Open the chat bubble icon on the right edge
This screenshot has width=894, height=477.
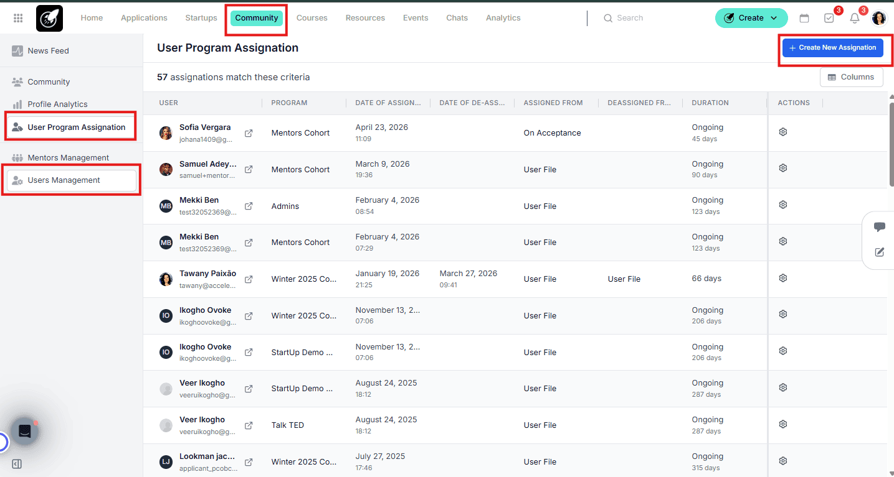tap(880, 227)
